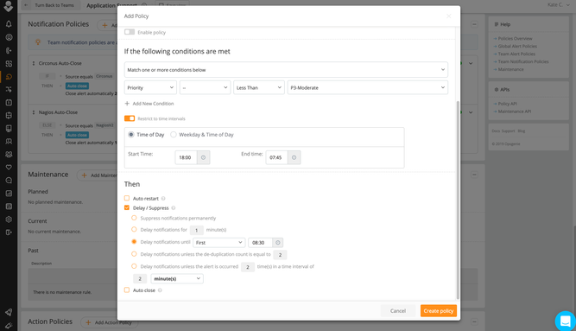The height and width of the screenshot is (331, 576).
Task: Open the Policy API link
Action: [507, 104]
